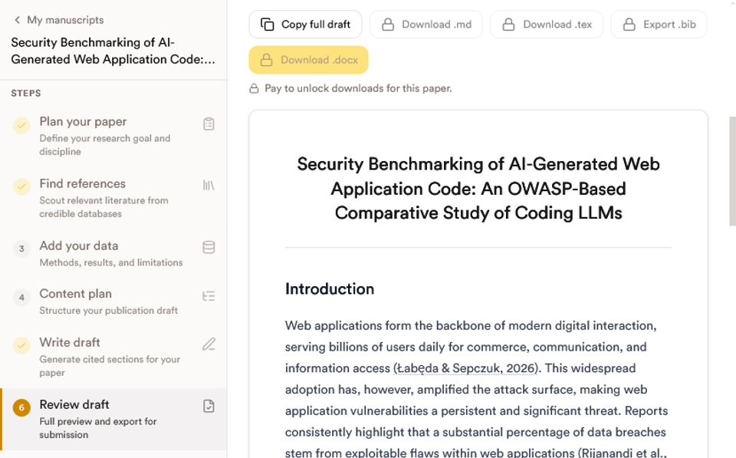Image resolution: width=736 pixels, height=458 pixels.
Task: Click the clipboard icon for Plan your paper
Action: point(209,124)
